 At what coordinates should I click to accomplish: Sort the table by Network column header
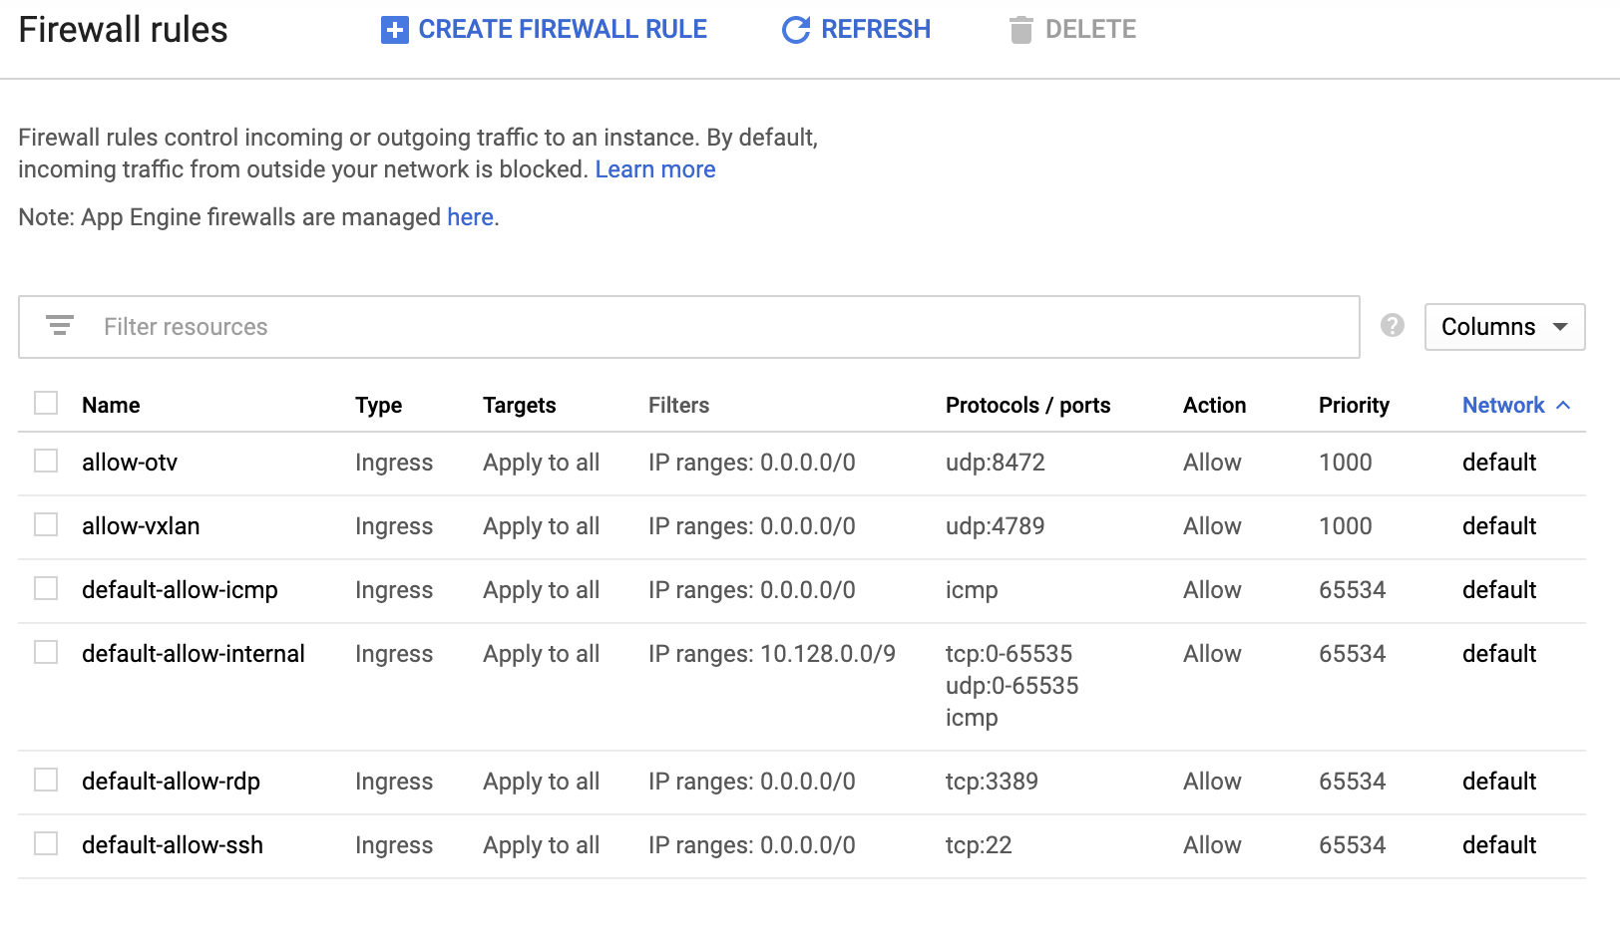pos(1502,405)
